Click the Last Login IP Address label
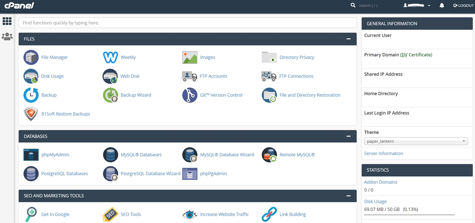475x223 pixels. tap(387, 113)
